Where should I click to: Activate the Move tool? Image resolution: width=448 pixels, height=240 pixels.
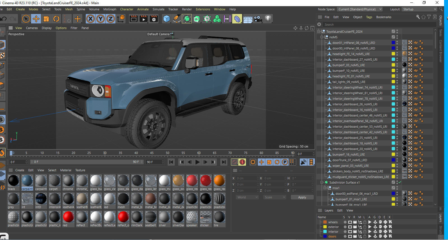tap(36, 19)
